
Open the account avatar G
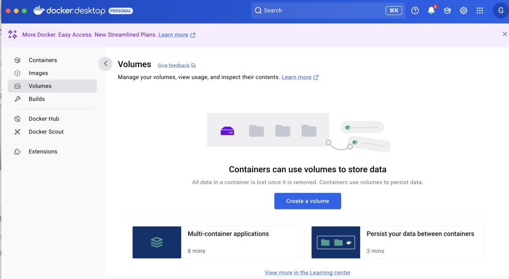tap(501, 10)
